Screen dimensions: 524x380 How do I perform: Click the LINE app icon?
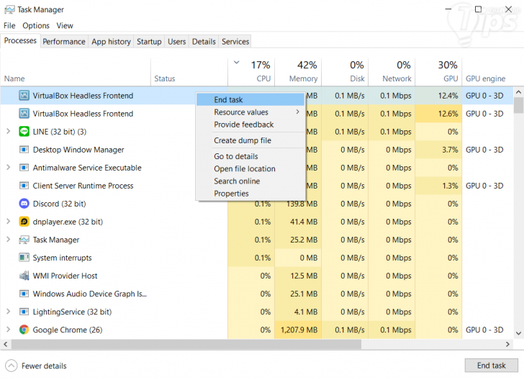pos(24,132)
